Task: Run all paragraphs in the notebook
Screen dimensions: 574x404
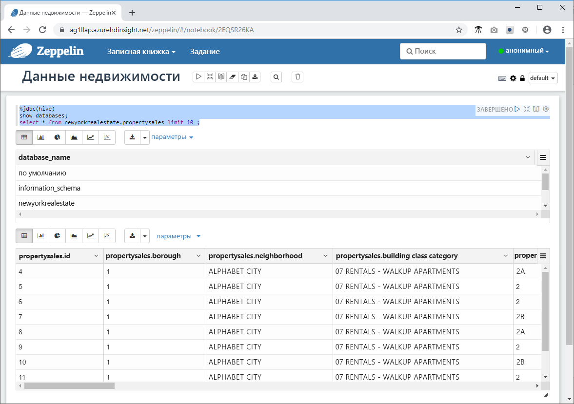Action: pos(198,77)
